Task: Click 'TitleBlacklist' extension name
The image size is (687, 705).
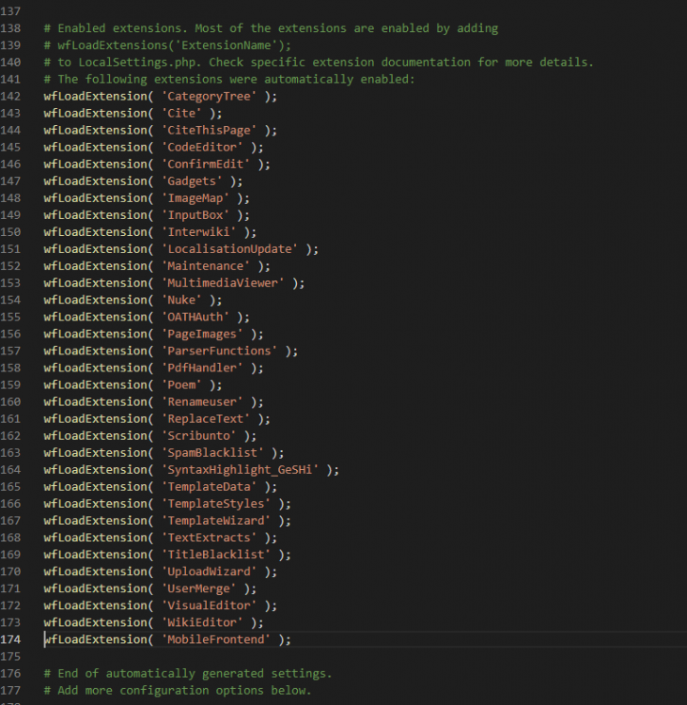Action: click(x=216, y=555)
